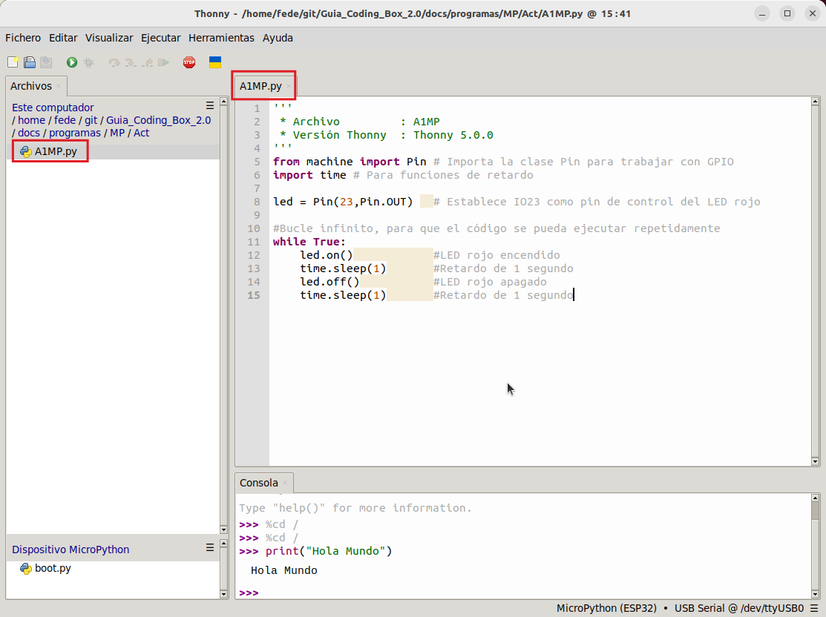Click 'Hola Mundo' output in the console
Viewport: 826px width, 617px height.
pos(284,571)
